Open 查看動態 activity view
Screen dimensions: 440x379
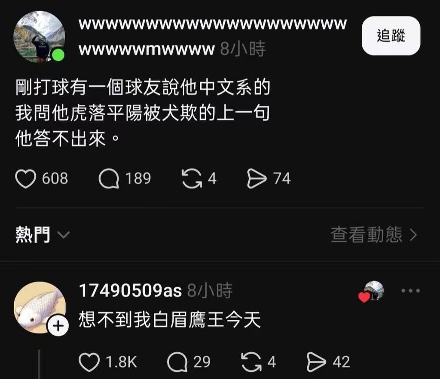(x=374, y=234)
